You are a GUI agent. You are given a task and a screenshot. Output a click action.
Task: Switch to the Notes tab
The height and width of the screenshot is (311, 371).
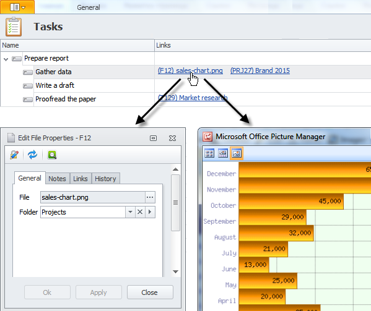click(57, 179)
